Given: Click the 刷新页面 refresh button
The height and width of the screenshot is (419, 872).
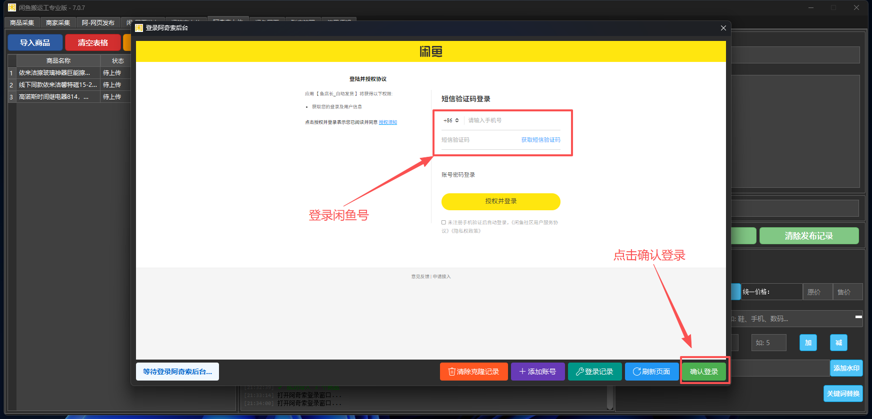Looking at the screenshot, I should (x=651, y=372).
